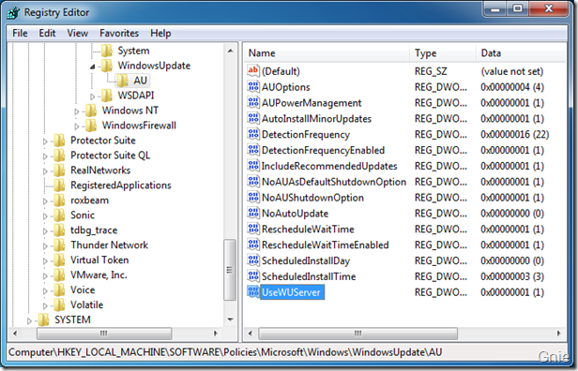
Task: Open the Help menu
Action: [160, 33]
